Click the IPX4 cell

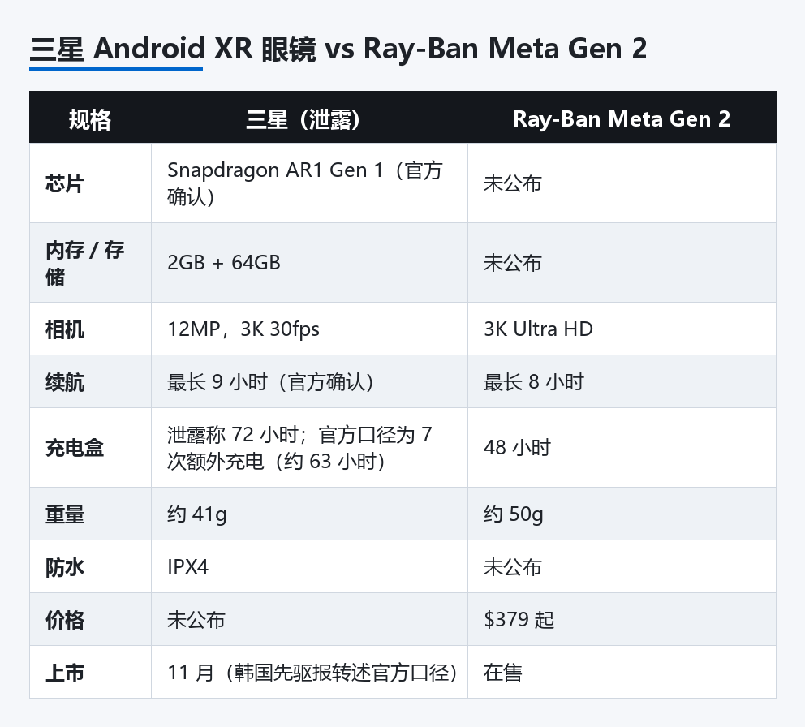pos(309,567)
